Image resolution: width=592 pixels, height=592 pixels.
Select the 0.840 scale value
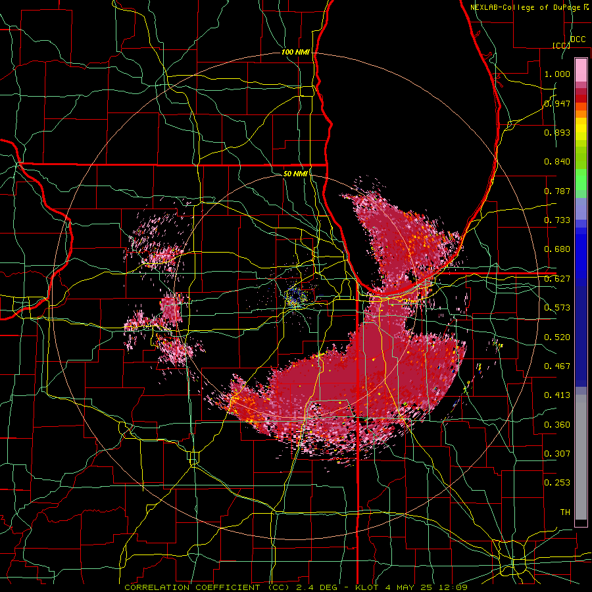click(x=557, y=162)
